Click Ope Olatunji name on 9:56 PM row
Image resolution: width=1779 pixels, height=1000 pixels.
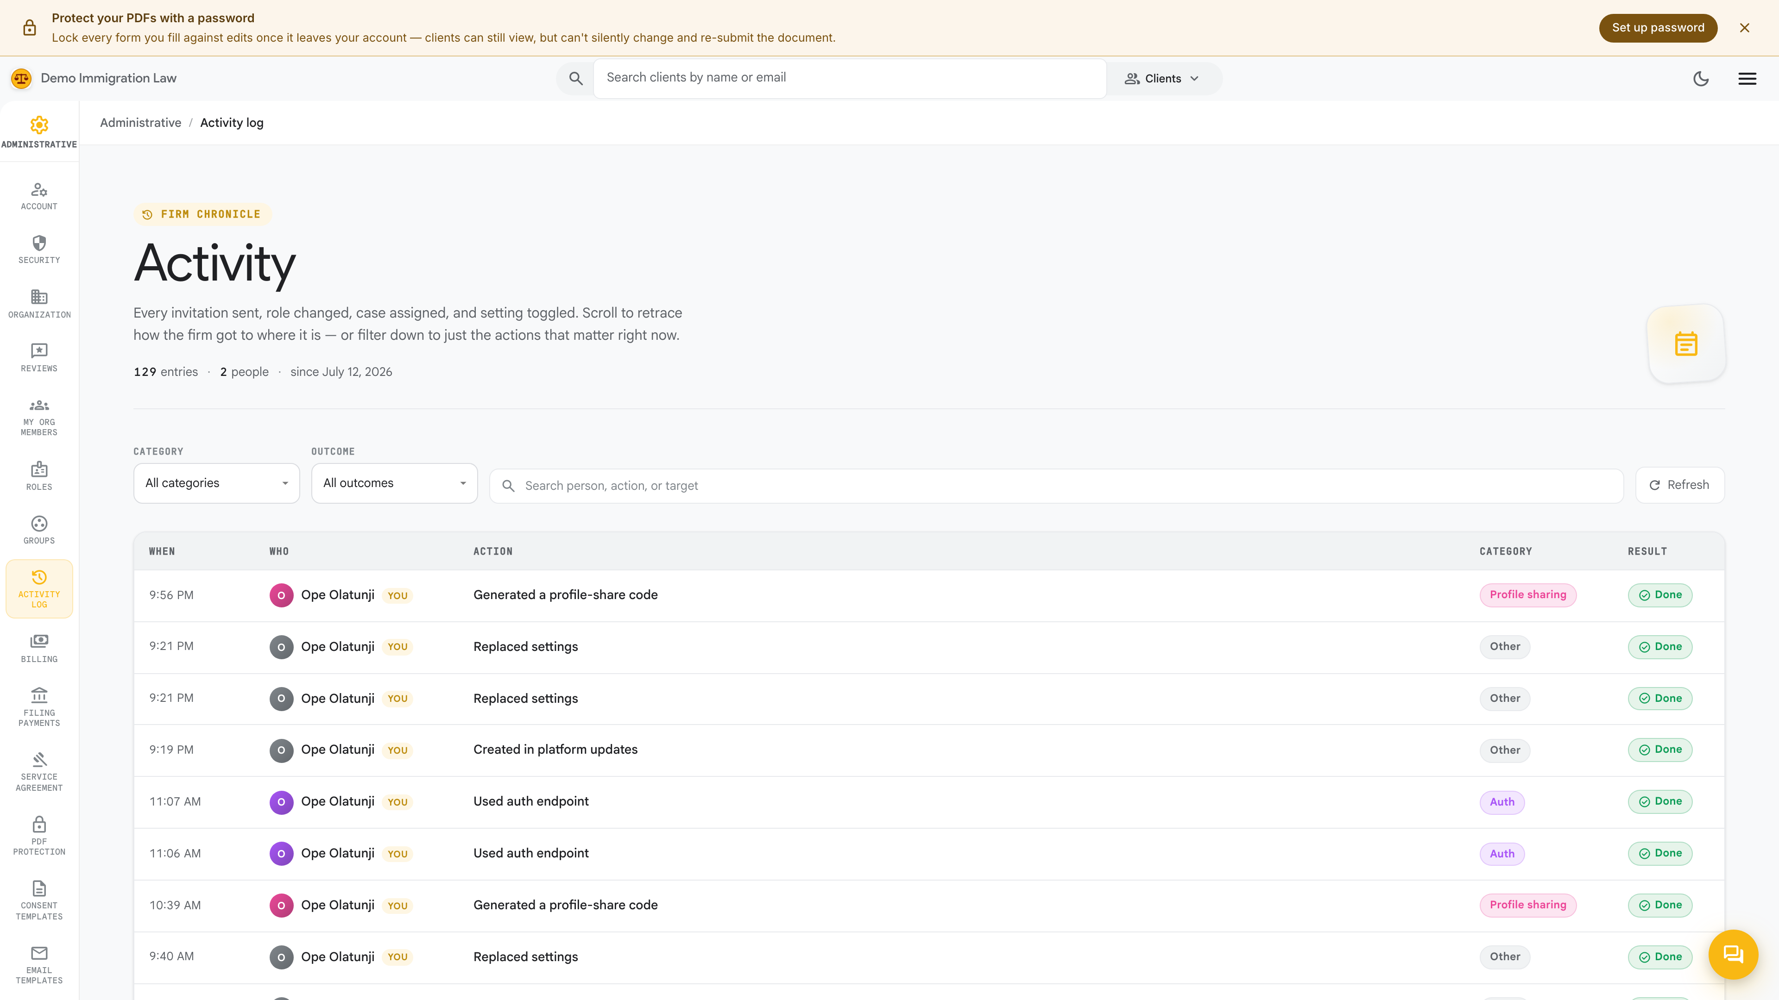338,595
